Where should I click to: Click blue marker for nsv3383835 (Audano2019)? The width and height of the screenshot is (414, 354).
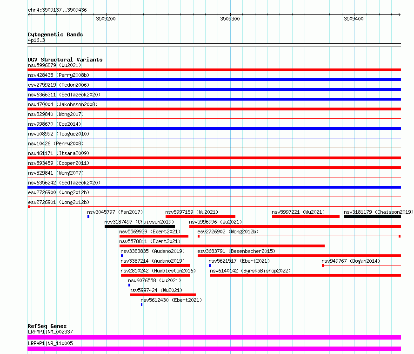click(122, 256)
